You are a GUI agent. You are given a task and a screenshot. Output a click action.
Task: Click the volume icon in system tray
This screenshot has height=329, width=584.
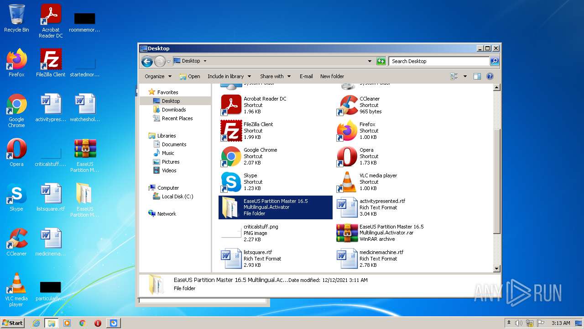coord(519,323)
